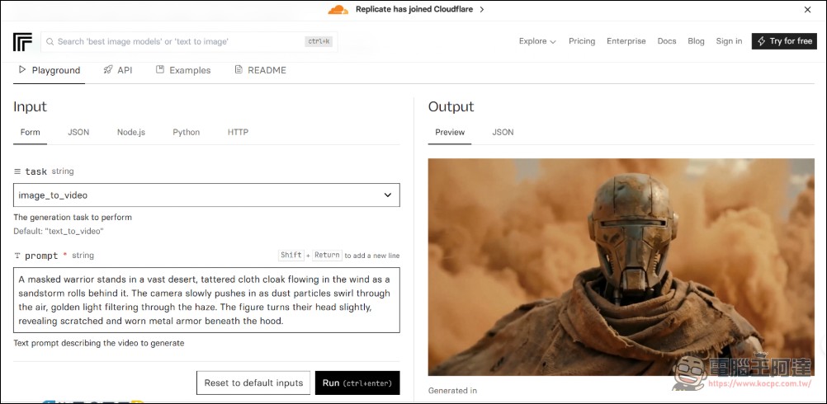Click the generated warrior video preview

pos(621,267)
